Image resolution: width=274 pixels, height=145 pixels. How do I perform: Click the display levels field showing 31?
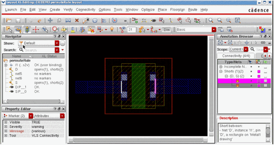[x=131, y=30]
